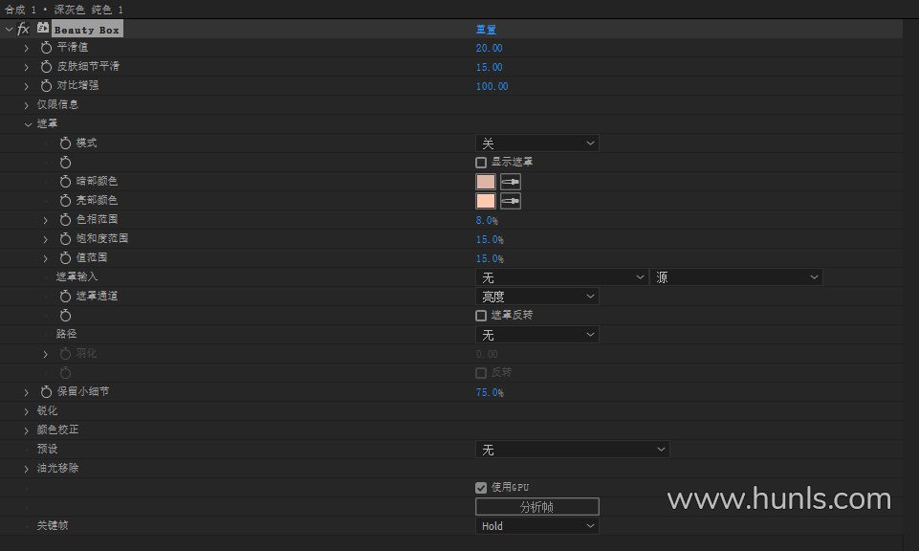The width and height of the screenshot is (919, 551).
Task: Toggle stopwatch for 保留小细节
Action: tap(46, 391)
